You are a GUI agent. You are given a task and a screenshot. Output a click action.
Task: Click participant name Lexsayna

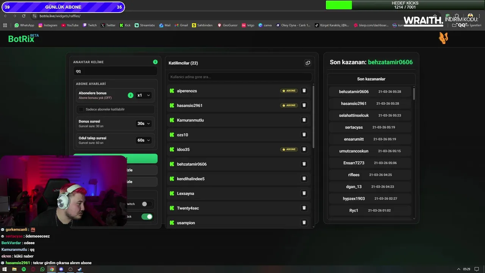click(185, 193)
